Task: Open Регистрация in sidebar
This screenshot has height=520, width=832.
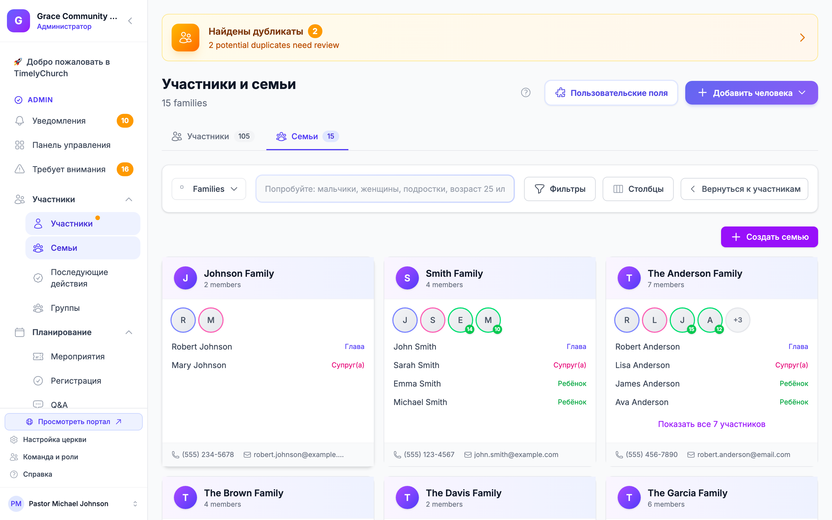Action: [83, 381]
